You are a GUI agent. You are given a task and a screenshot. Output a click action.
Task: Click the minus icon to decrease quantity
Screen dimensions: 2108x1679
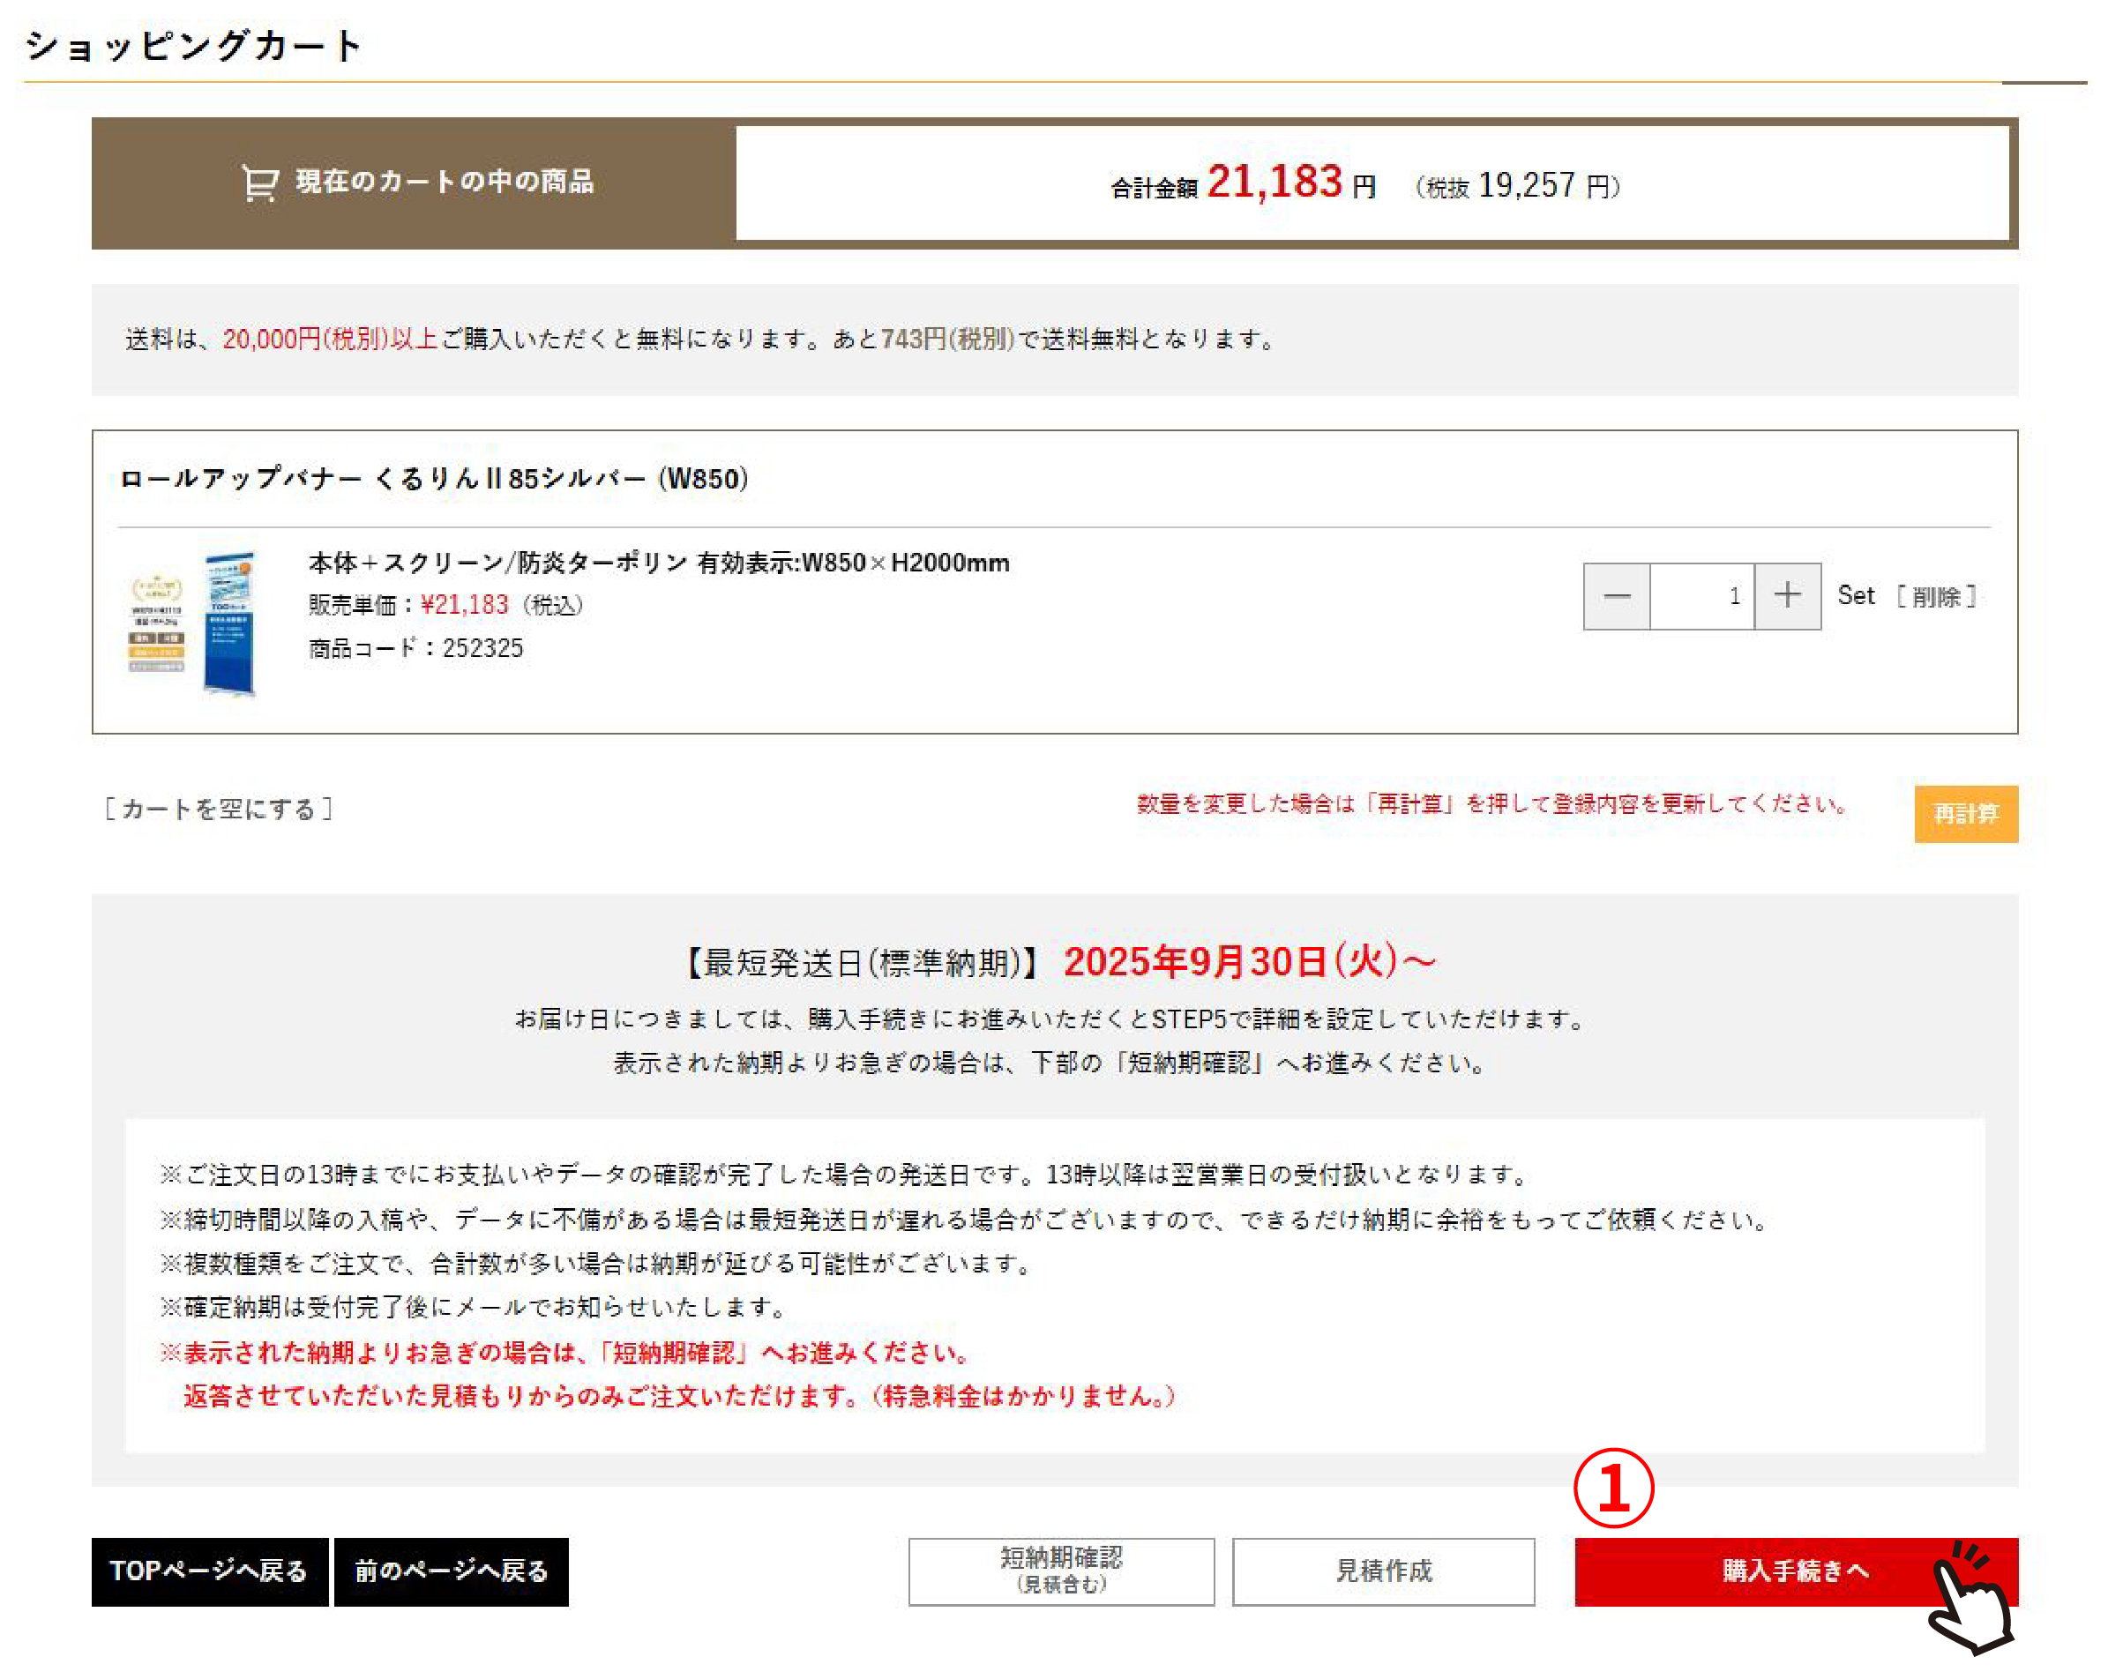click(1616, 596)
